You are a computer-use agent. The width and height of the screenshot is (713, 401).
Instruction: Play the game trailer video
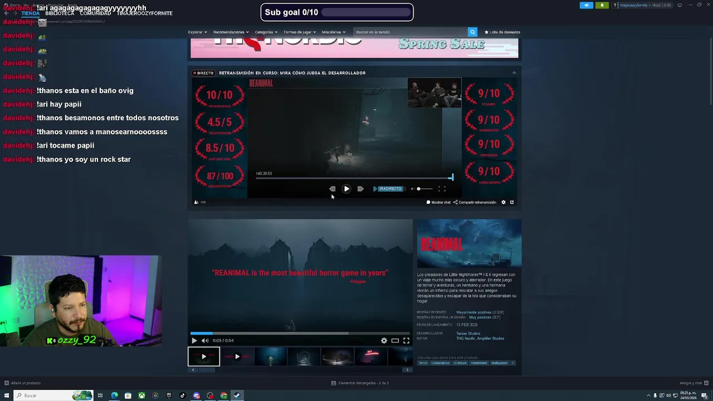pyautogui.click(x=194, y=340)
